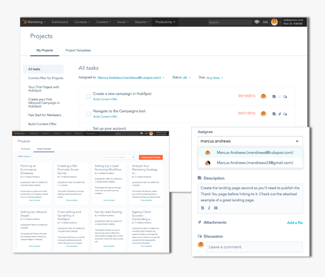The width and height of the screenshot is (325, 277).
Task: Open Fast Start for Marketers project
Action: 45,115
